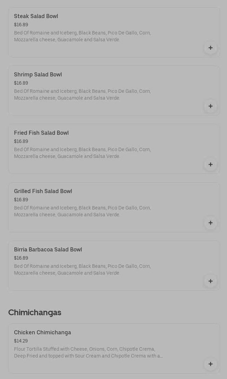Add Steak Salad Bowl with plus icon
227x379 pixels.
211,48
